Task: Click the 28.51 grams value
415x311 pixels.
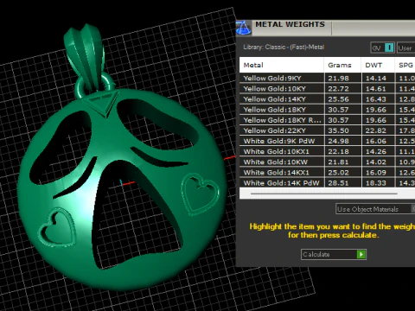Action: 338,183
